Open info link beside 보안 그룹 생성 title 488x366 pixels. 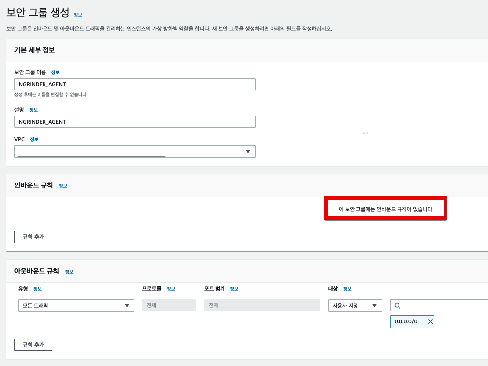pos(78,15)
